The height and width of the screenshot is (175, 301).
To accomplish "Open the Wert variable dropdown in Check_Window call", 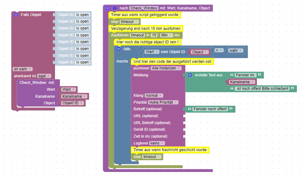I will pyautogui.click(x=68, y=90).
